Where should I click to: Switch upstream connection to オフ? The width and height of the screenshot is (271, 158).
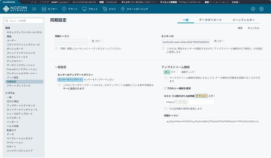pos(173,72)
